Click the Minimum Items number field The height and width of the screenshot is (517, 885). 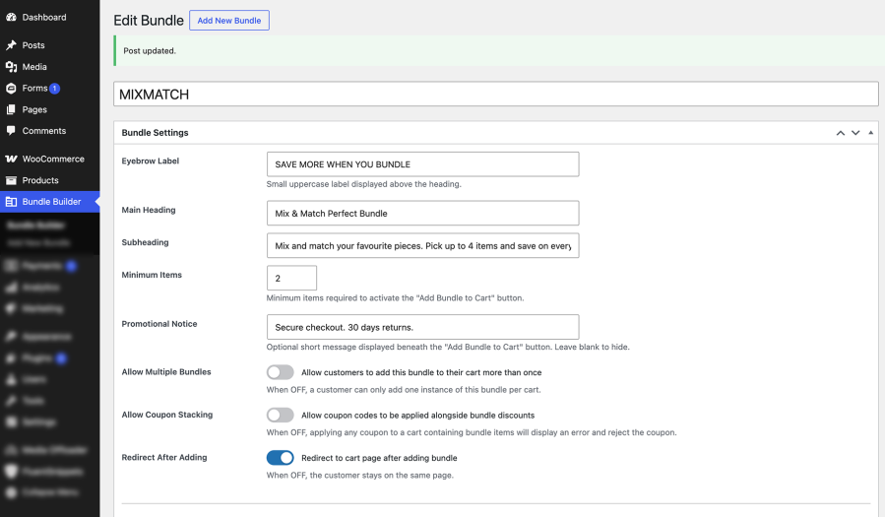click(x=291, y=279)
